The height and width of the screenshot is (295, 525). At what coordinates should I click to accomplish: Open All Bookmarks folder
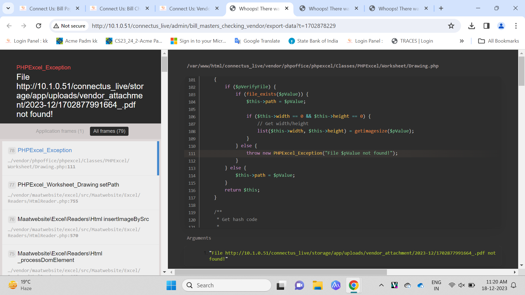(x=498, y=41)
